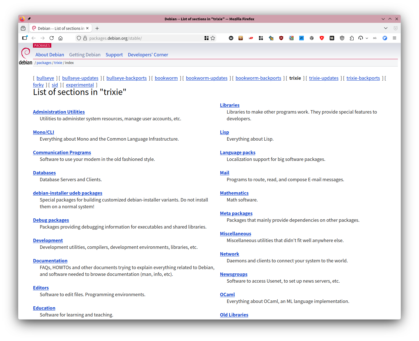The width and height of the screenshot is (419, 341).
Task: Open the Firefox hamburger application menu
Action: [x=394, y=38]
